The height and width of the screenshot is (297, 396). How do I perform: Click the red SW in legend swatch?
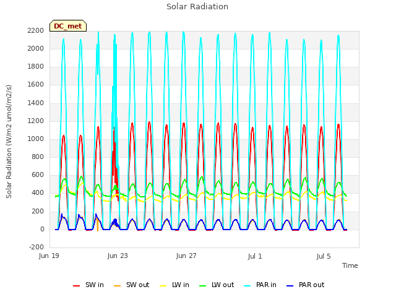76,286
